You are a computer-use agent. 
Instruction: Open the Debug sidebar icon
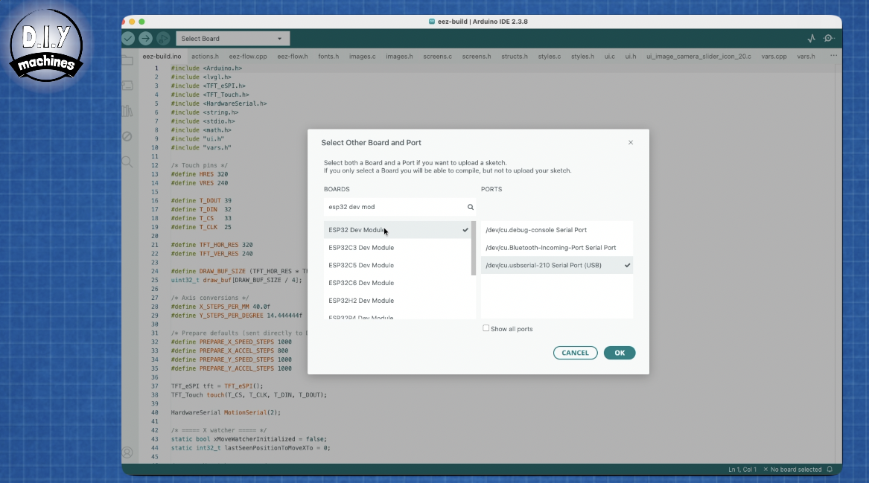tap(127, 136)
